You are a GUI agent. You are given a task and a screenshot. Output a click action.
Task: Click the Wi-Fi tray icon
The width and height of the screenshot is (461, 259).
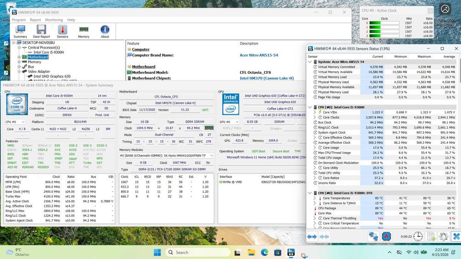(408, 252)
